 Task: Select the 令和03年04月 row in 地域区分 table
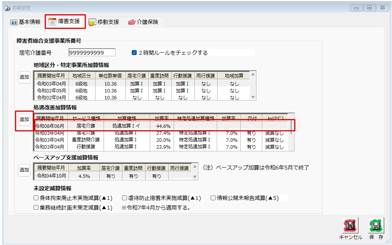[x=142, y=84]
